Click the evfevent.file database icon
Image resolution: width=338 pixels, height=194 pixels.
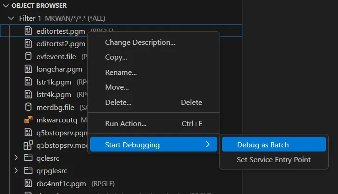coord(28,57)
